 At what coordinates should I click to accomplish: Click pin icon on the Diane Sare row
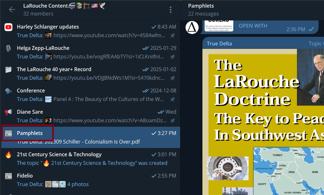click(172, 121)
